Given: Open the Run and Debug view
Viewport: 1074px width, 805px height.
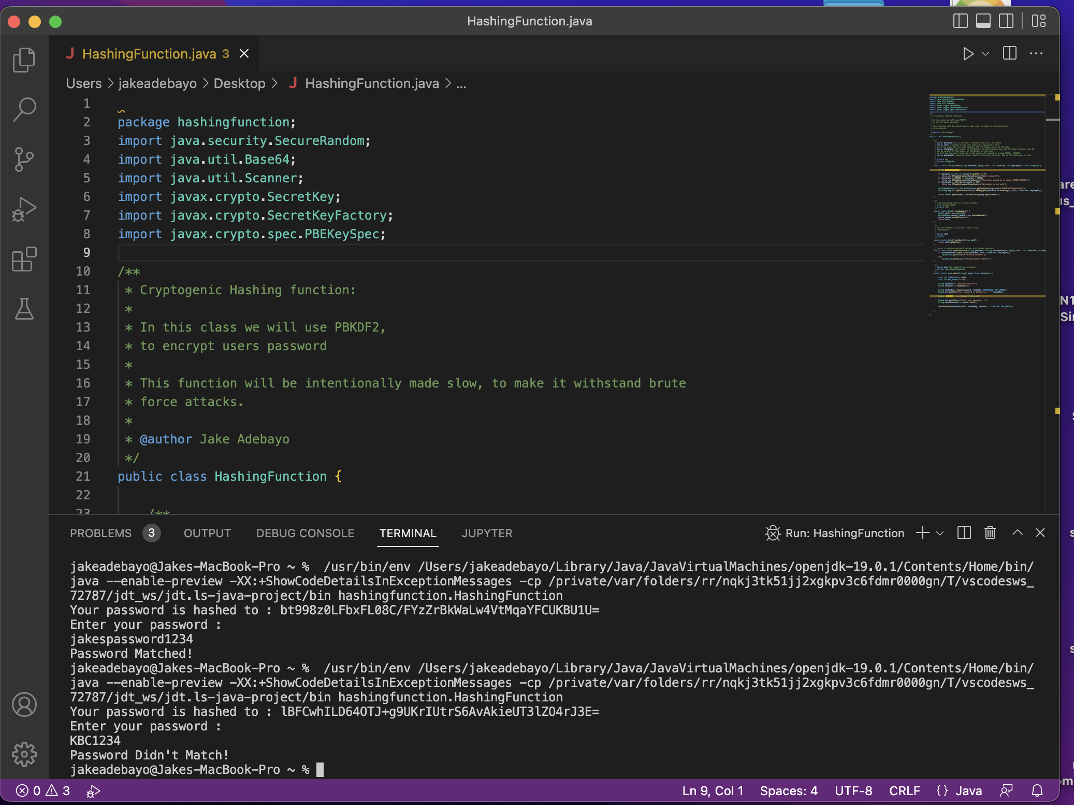Looking at the screenshot, I should pyautogui.click(x=24, y=209).
